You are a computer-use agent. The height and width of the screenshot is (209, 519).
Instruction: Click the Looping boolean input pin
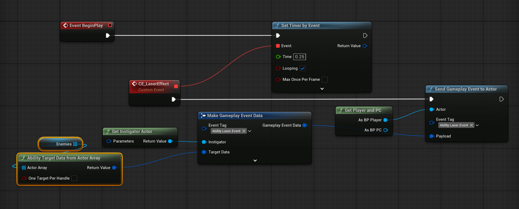click(278, 68)
